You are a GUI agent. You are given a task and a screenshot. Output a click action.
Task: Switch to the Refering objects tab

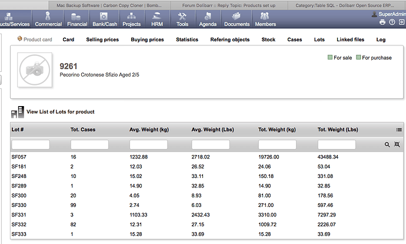[230, 39]
